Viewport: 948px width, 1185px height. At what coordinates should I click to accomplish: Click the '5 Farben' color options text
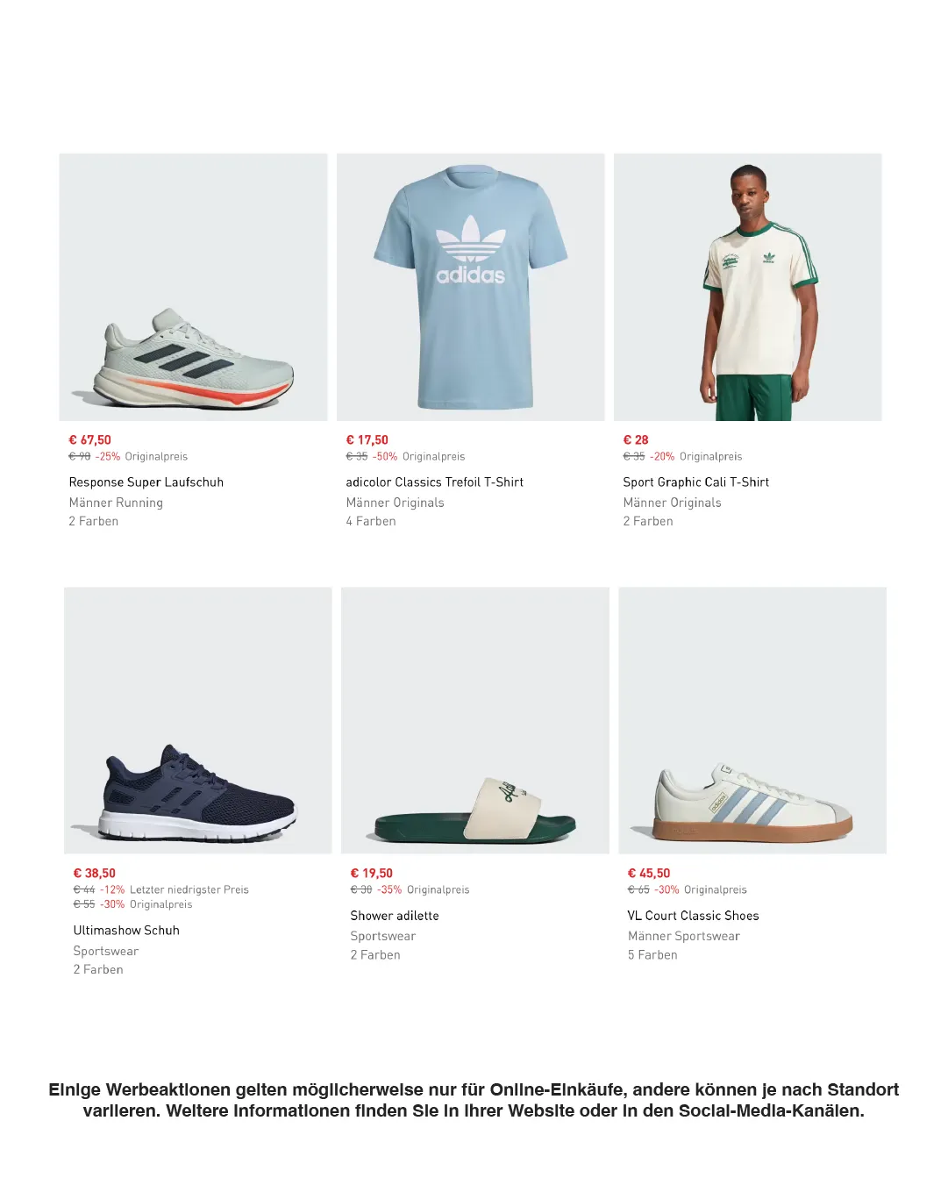tap(652, 955)
